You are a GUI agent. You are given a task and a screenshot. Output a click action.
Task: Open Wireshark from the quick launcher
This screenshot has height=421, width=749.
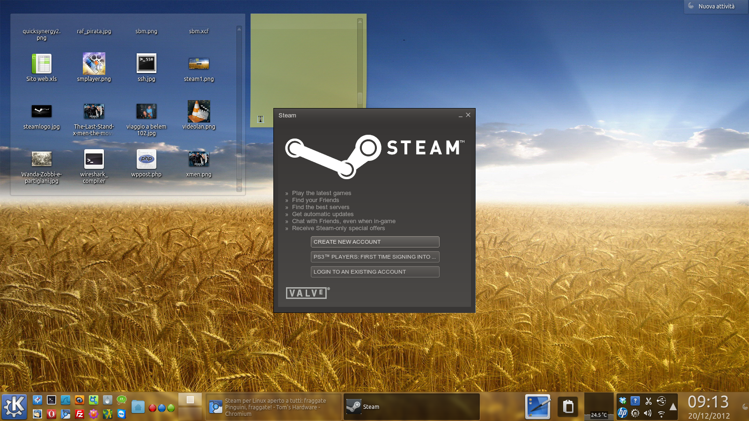coord(66,400)
